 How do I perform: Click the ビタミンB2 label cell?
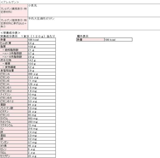[x=14, y=91]
